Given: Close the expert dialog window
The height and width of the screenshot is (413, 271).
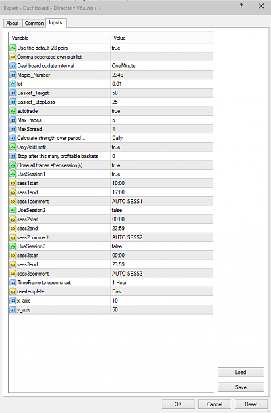Looking at the screenshot, I should coord(261,6).
